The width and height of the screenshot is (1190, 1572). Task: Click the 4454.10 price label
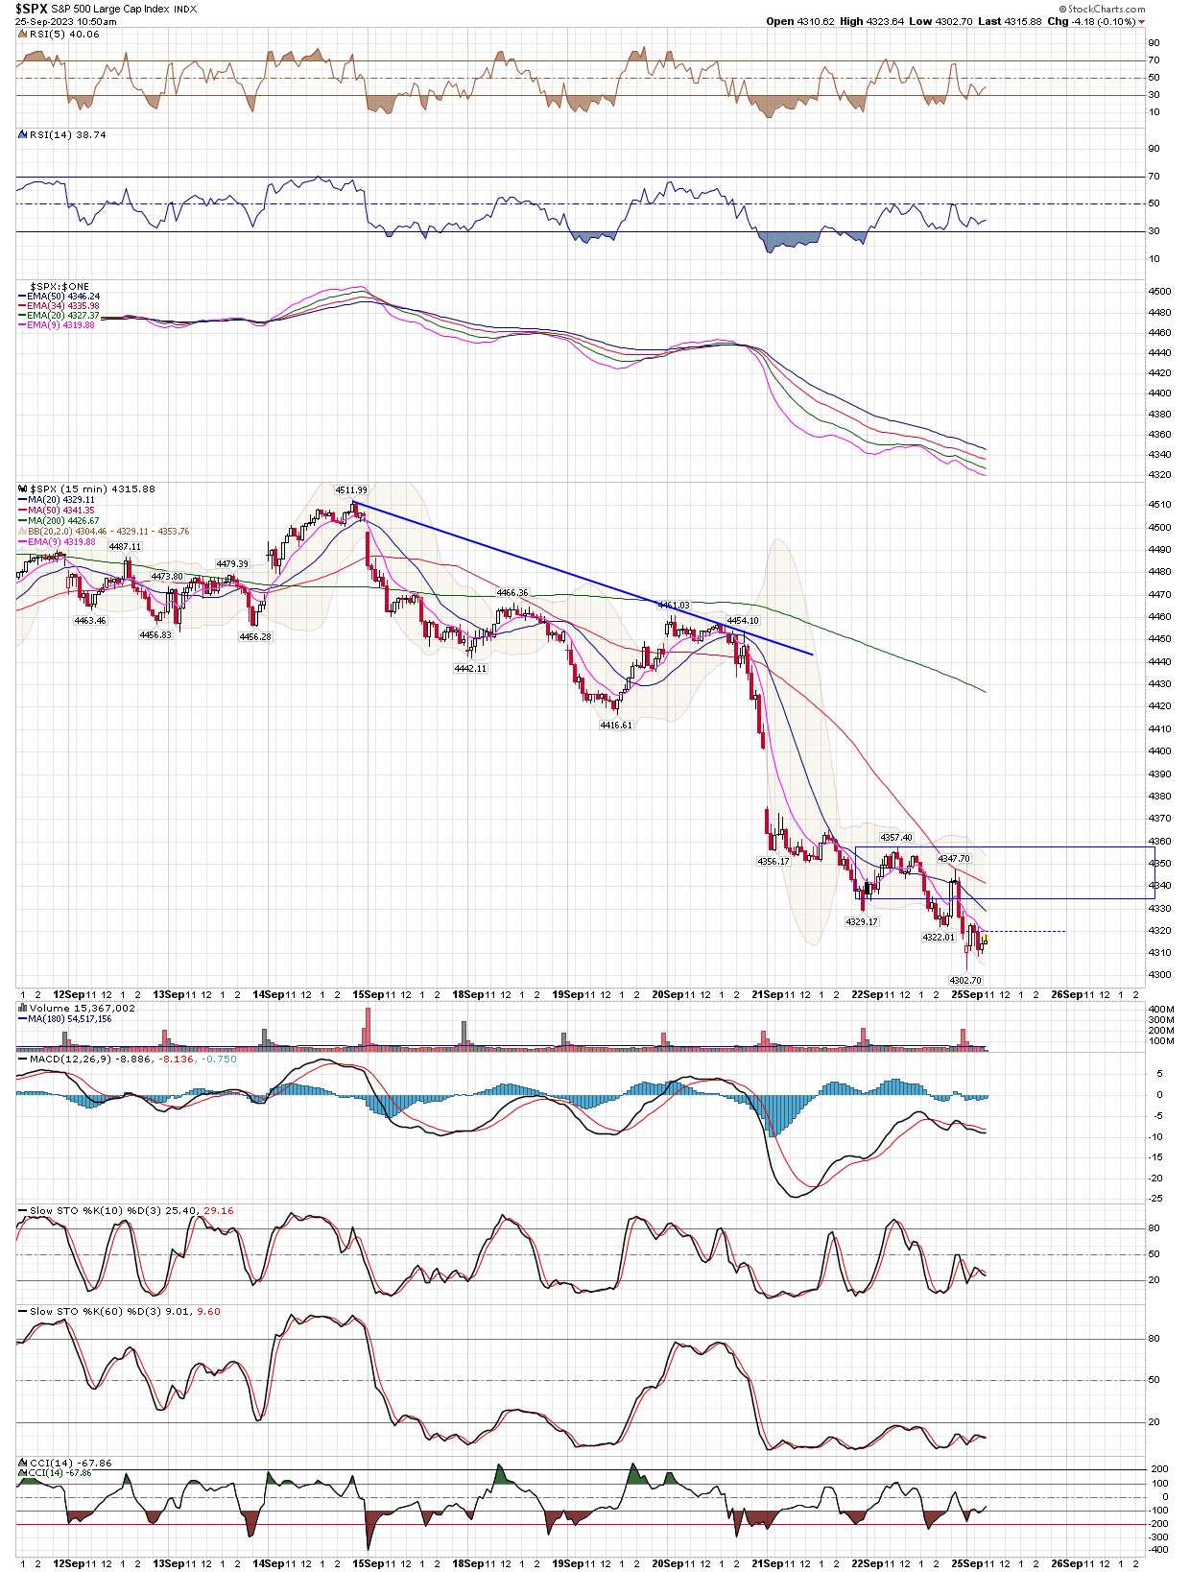tap(743, 621)
